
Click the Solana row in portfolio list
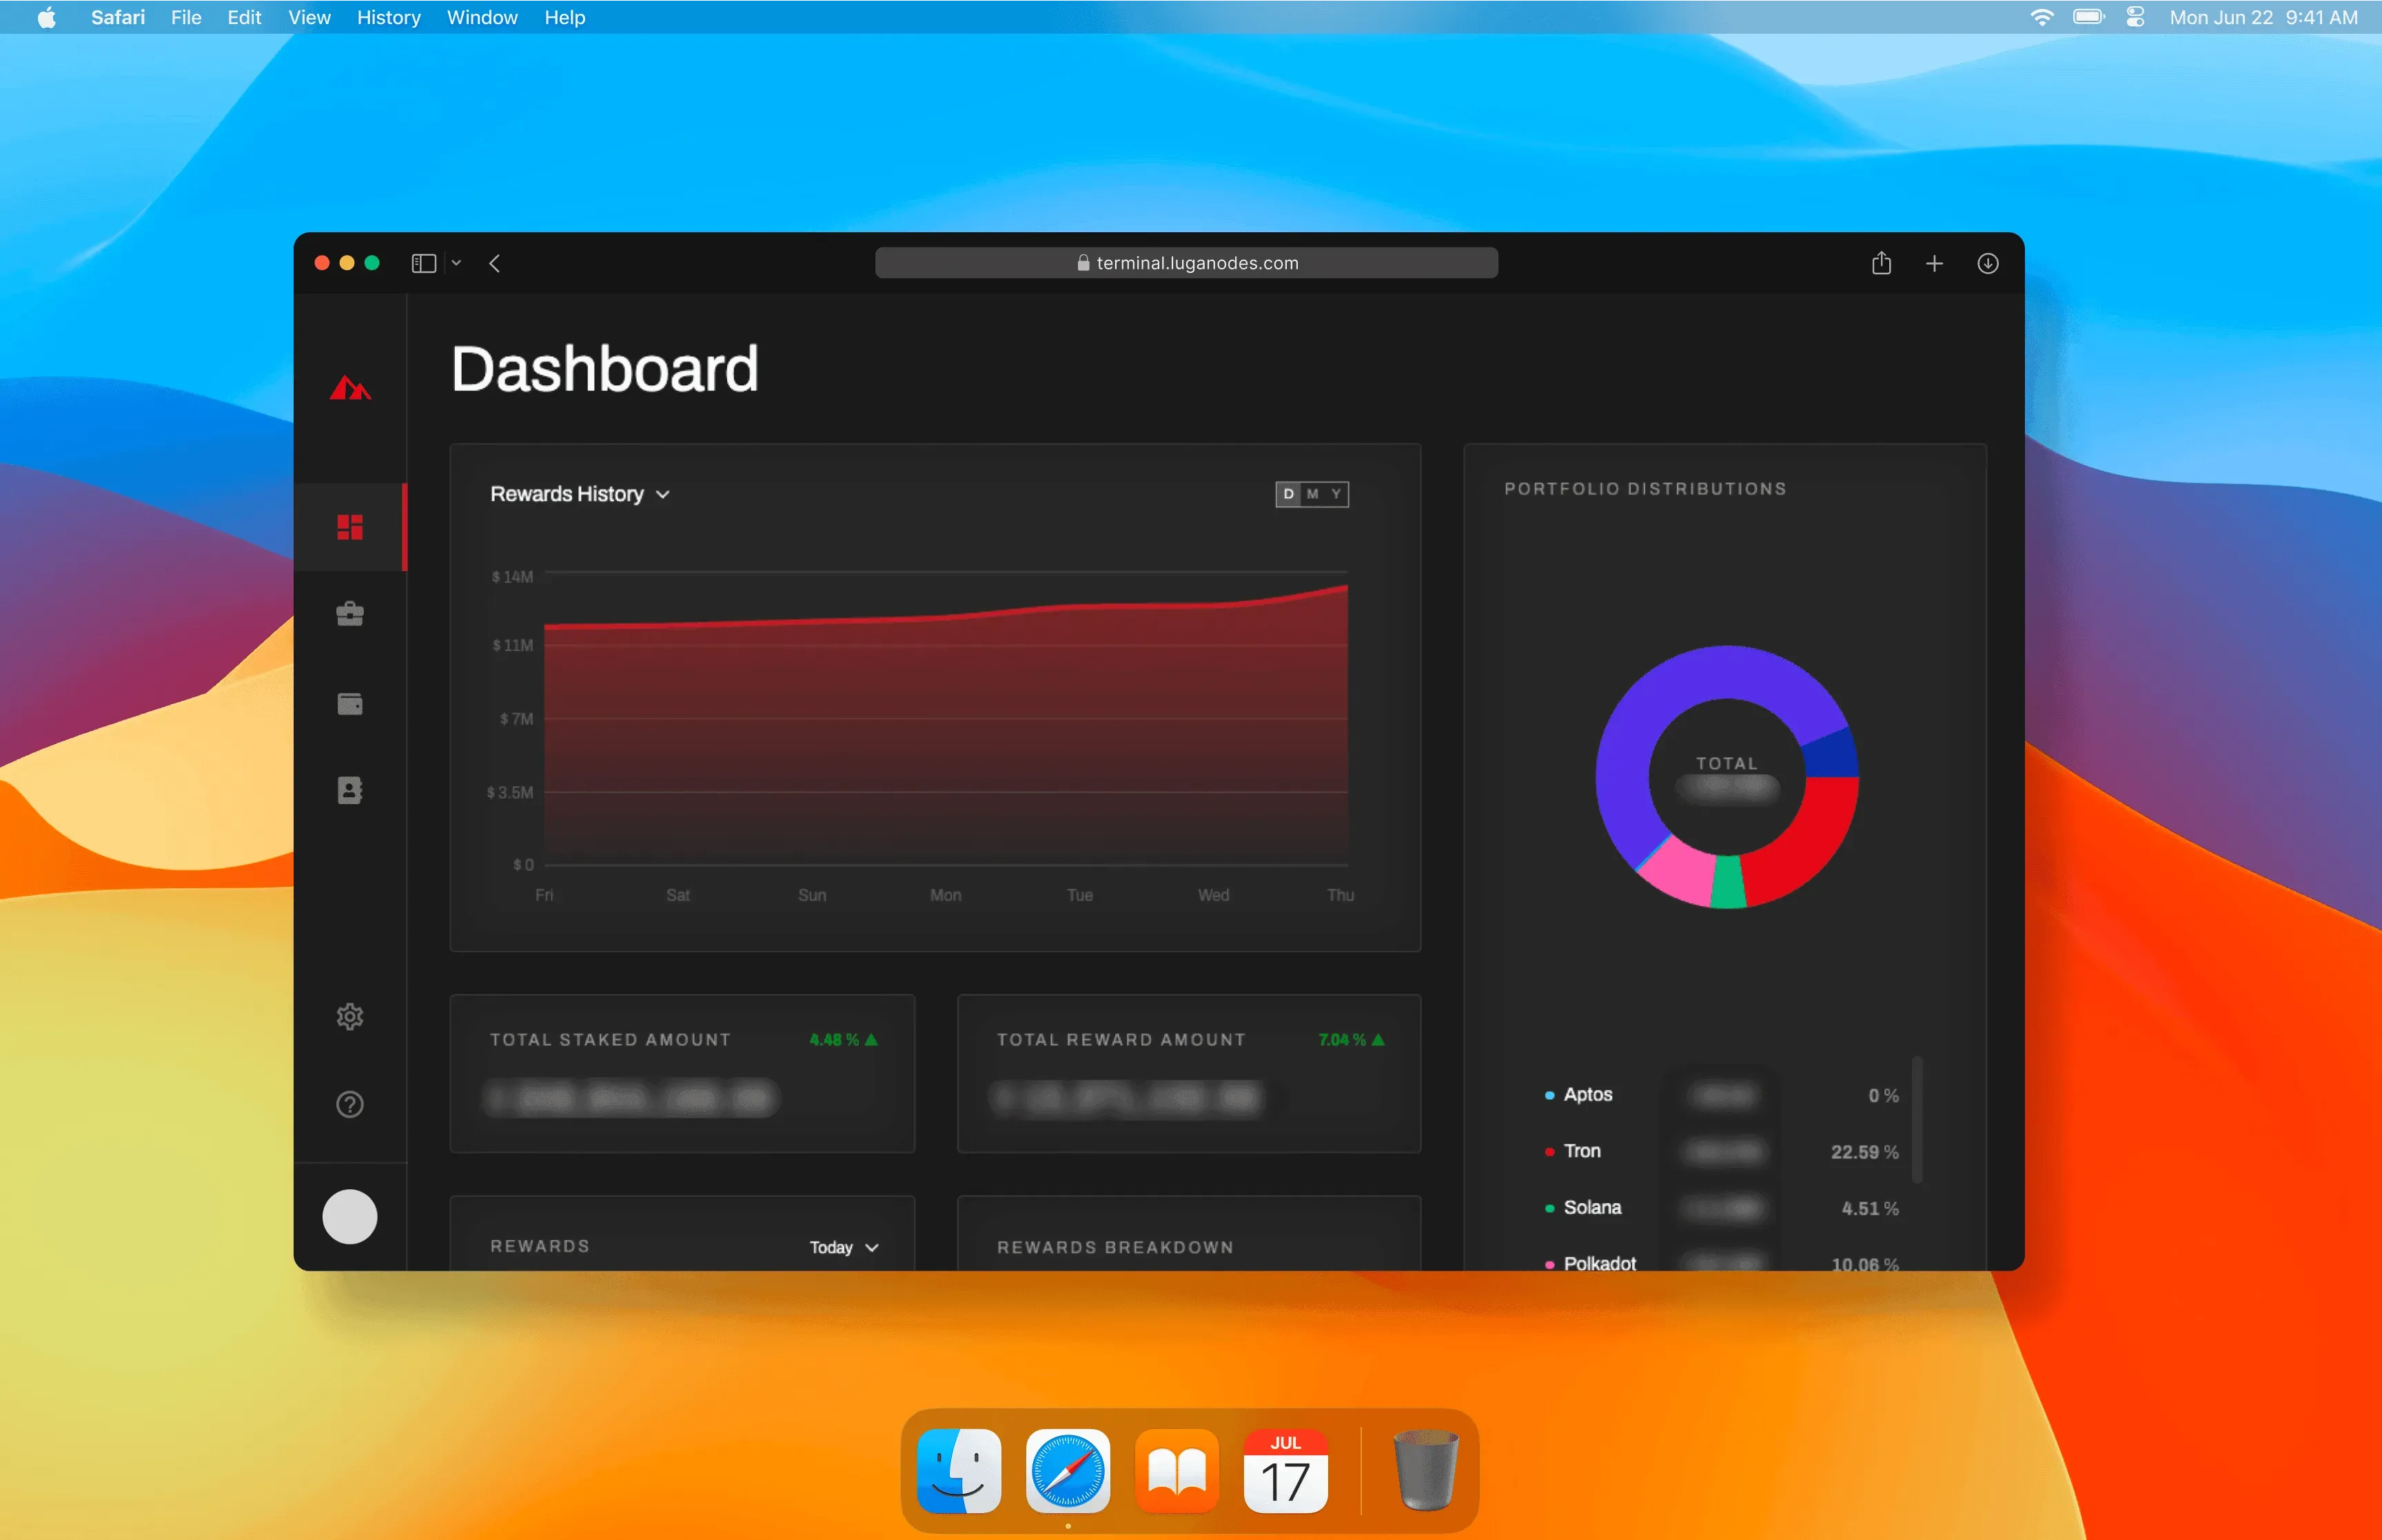(x=1721, y=1208)
